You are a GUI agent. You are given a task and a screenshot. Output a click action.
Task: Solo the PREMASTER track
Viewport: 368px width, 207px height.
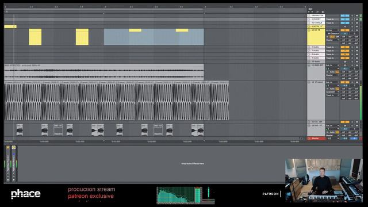click(352, 16)
